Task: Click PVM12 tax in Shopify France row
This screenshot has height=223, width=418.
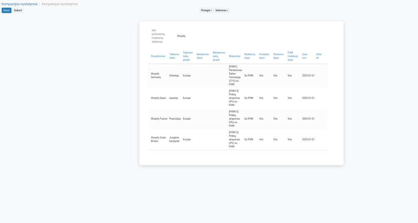Action: pyautogui.click(x=234, y=119)
